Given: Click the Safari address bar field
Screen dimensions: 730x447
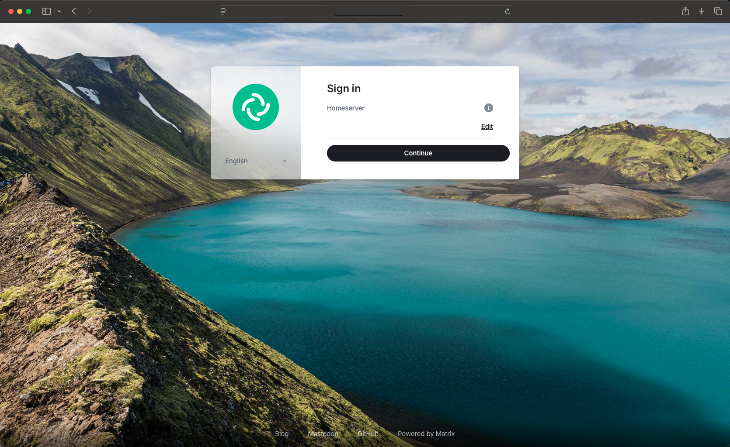Looking at the screenshot, I should [365, 11].
